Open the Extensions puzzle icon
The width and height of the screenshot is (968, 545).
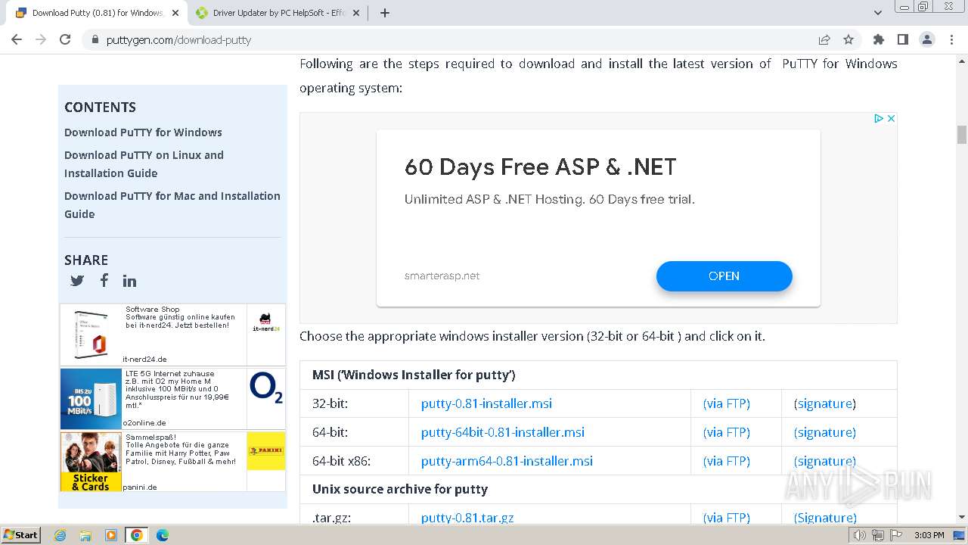878,39
